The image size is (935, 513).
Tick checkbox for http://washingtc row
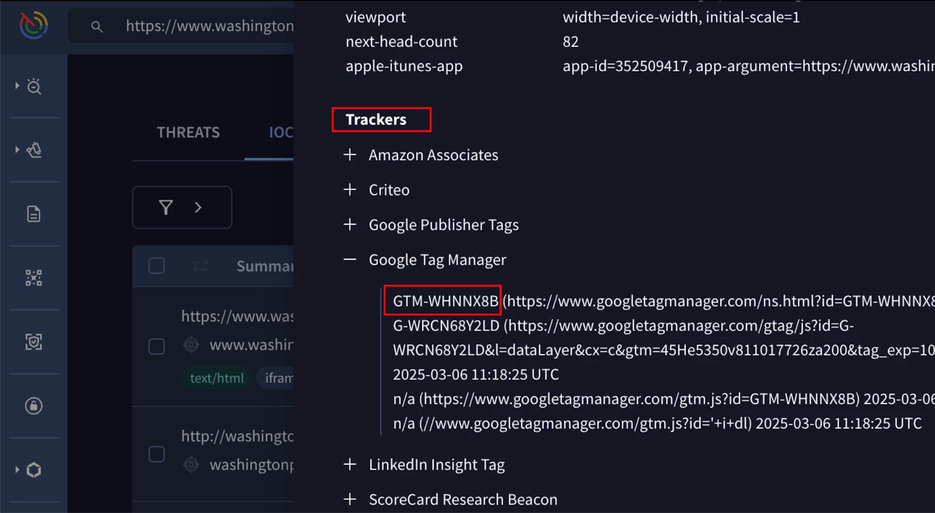point(157,454)
